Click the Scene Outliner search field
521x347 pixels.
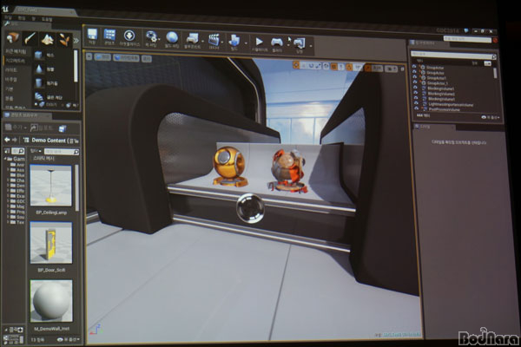click(x=453, y=55)
